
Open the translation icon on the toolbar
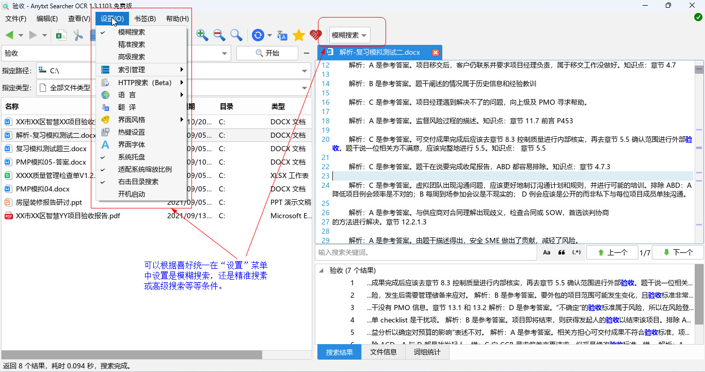pyautogui.click(x=282, y=35)
